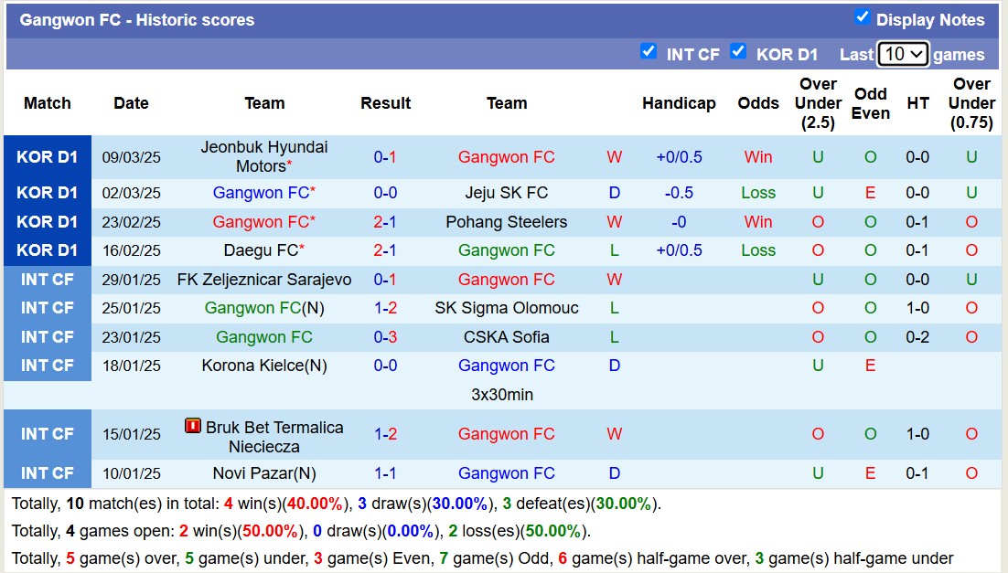Open Pohang Steelers team details
This screenshot has height=573, width=1008.
pyautogui.click(x=507, y=221)
